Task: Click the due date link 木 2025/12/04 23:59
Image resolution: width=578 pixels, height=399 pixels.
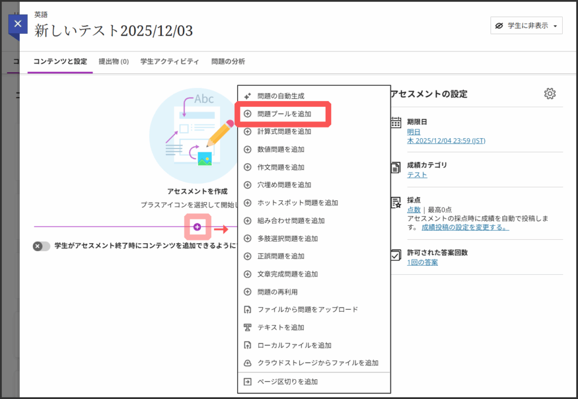Action: pos(446,141)
